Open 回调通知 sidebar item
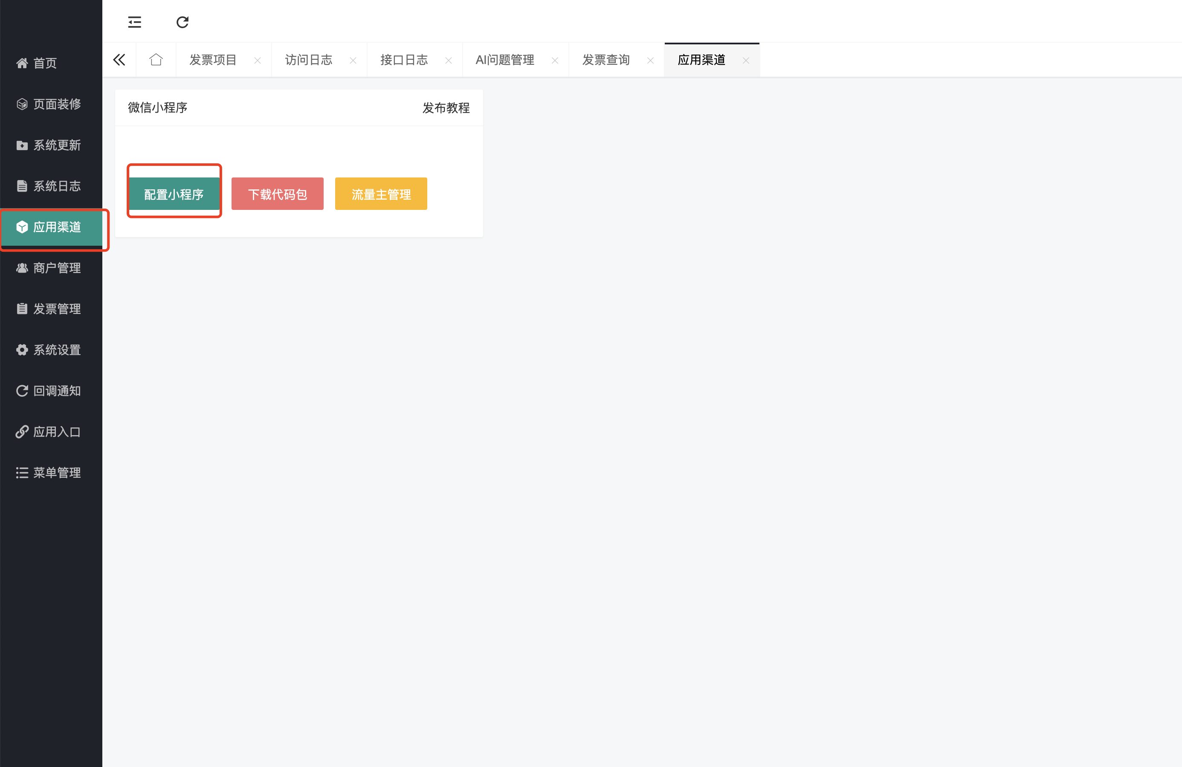1182x767 pixels. pos(56,391)
